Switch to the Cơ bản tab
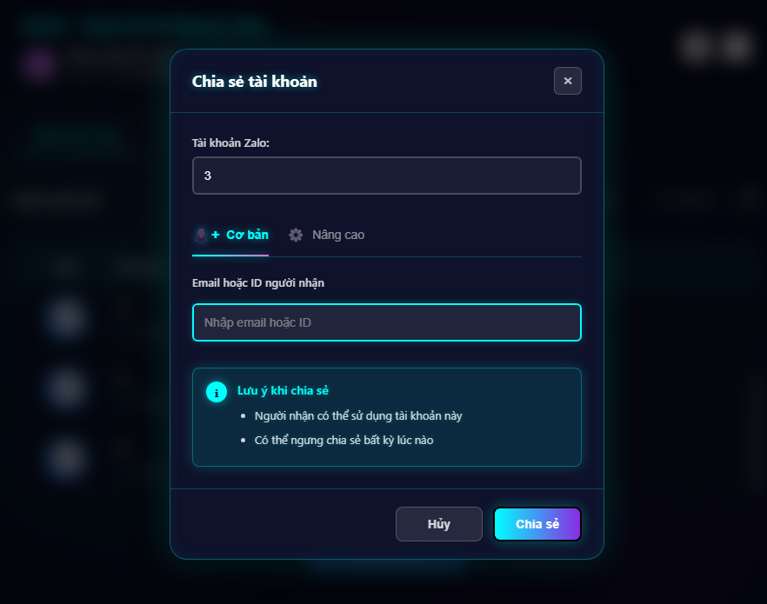This screenshot has height=604, width=767. point(230,235)
